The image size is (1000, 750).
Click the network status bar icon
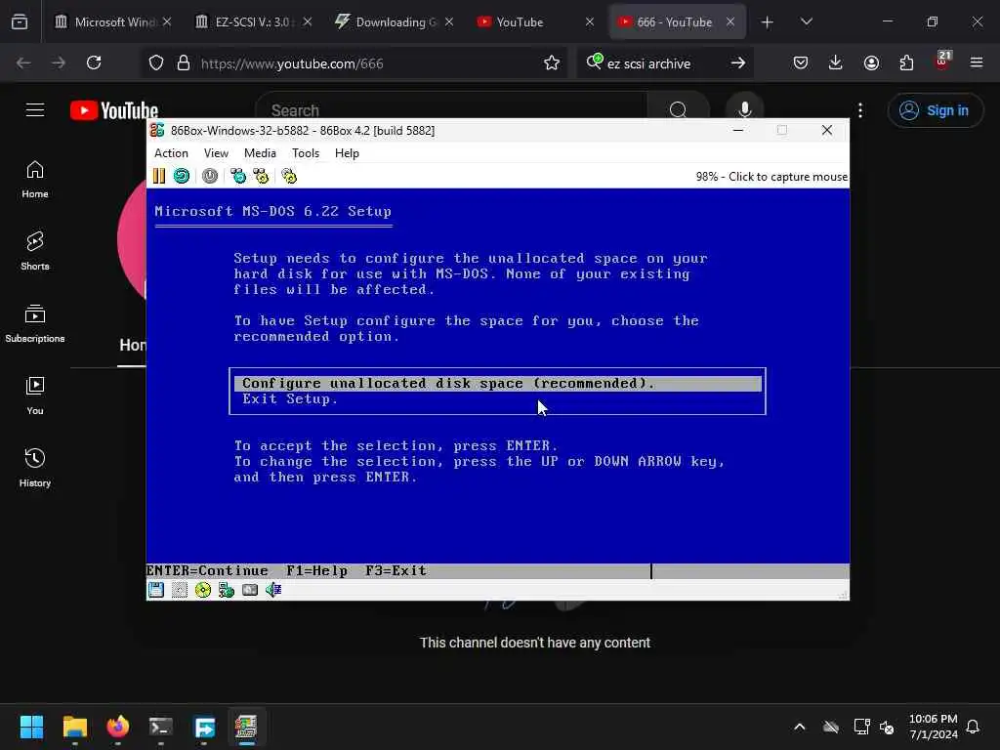coord(227,590)
